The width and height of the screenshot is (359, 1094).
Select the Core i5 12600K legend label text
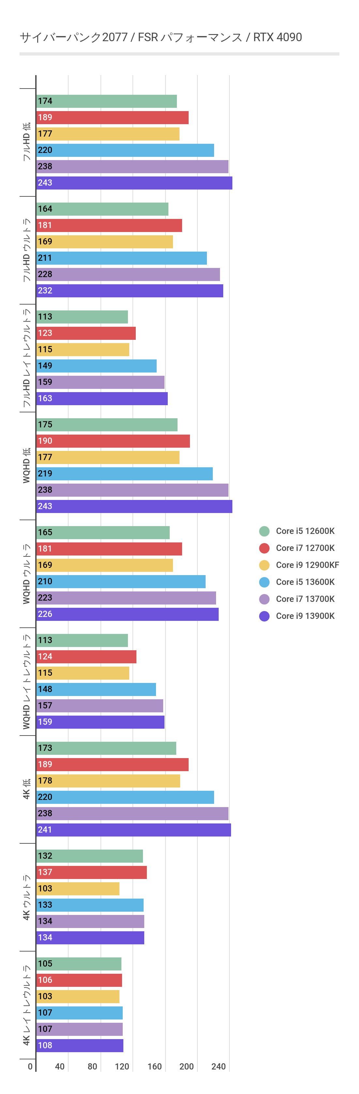pos(305,531)
